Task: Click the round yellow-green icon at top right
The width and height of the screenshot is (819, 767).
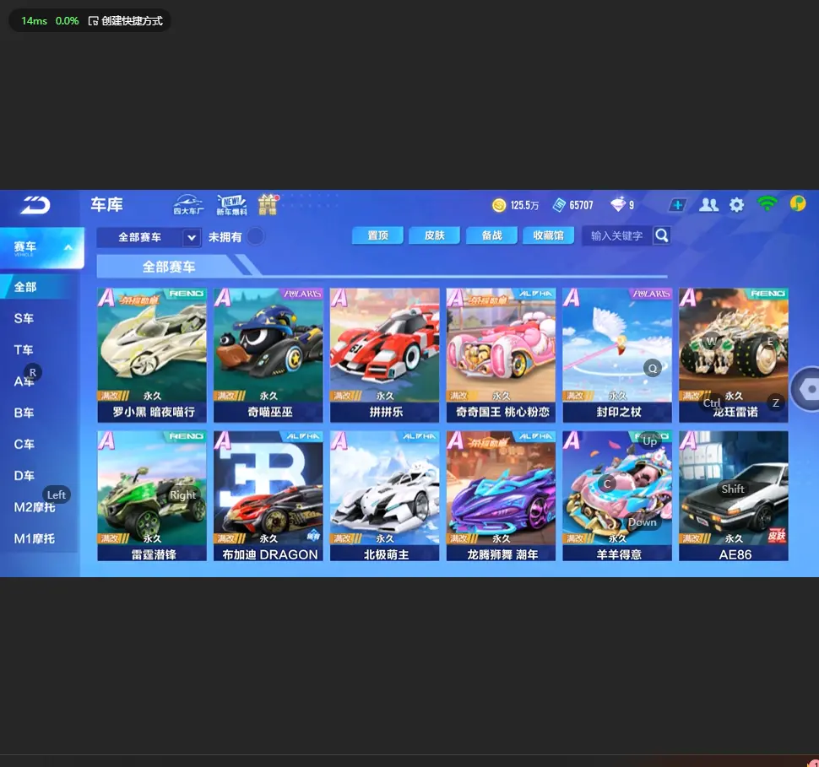Action: [798, 203]
